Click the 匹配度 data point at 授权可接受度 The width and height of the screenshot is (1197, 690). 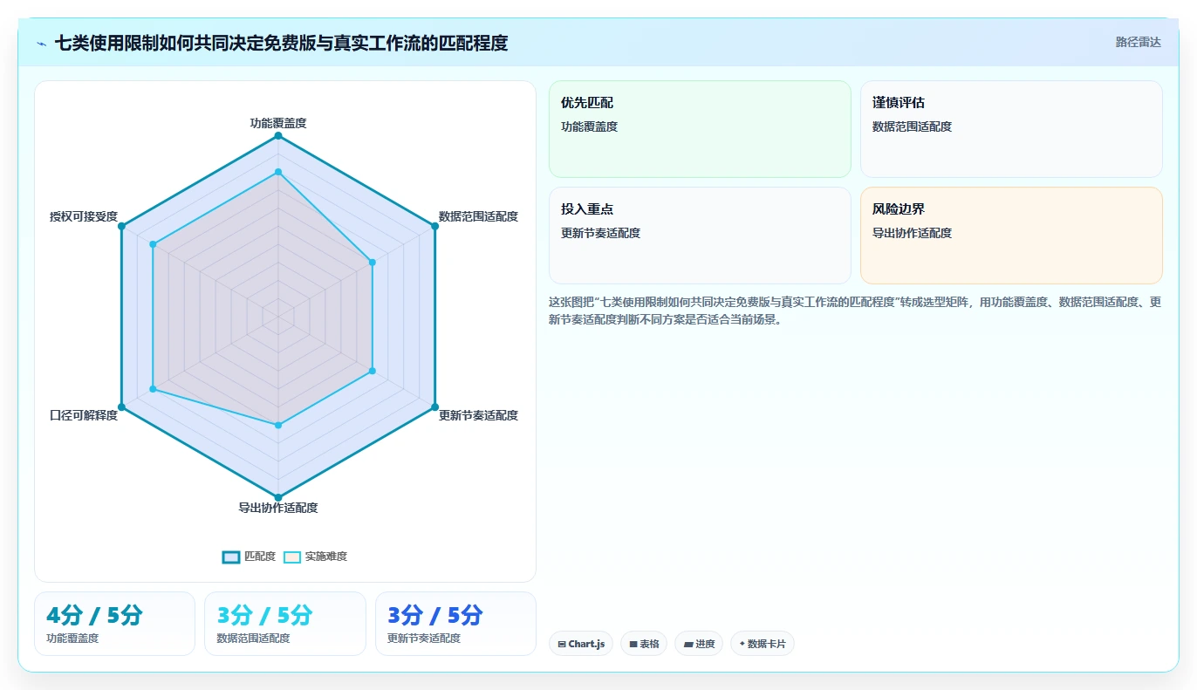121,226
